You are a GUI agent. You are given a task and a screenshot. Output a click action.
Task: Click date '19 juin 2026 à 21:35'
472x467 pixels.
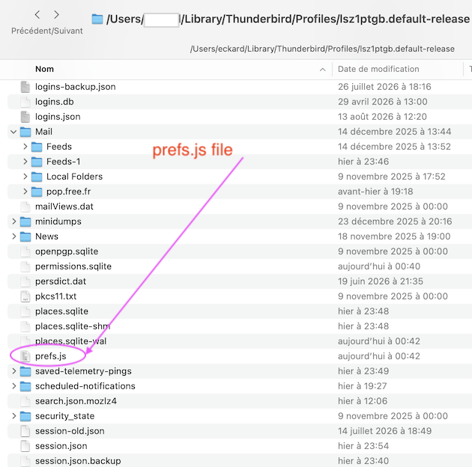click(380, 281)
